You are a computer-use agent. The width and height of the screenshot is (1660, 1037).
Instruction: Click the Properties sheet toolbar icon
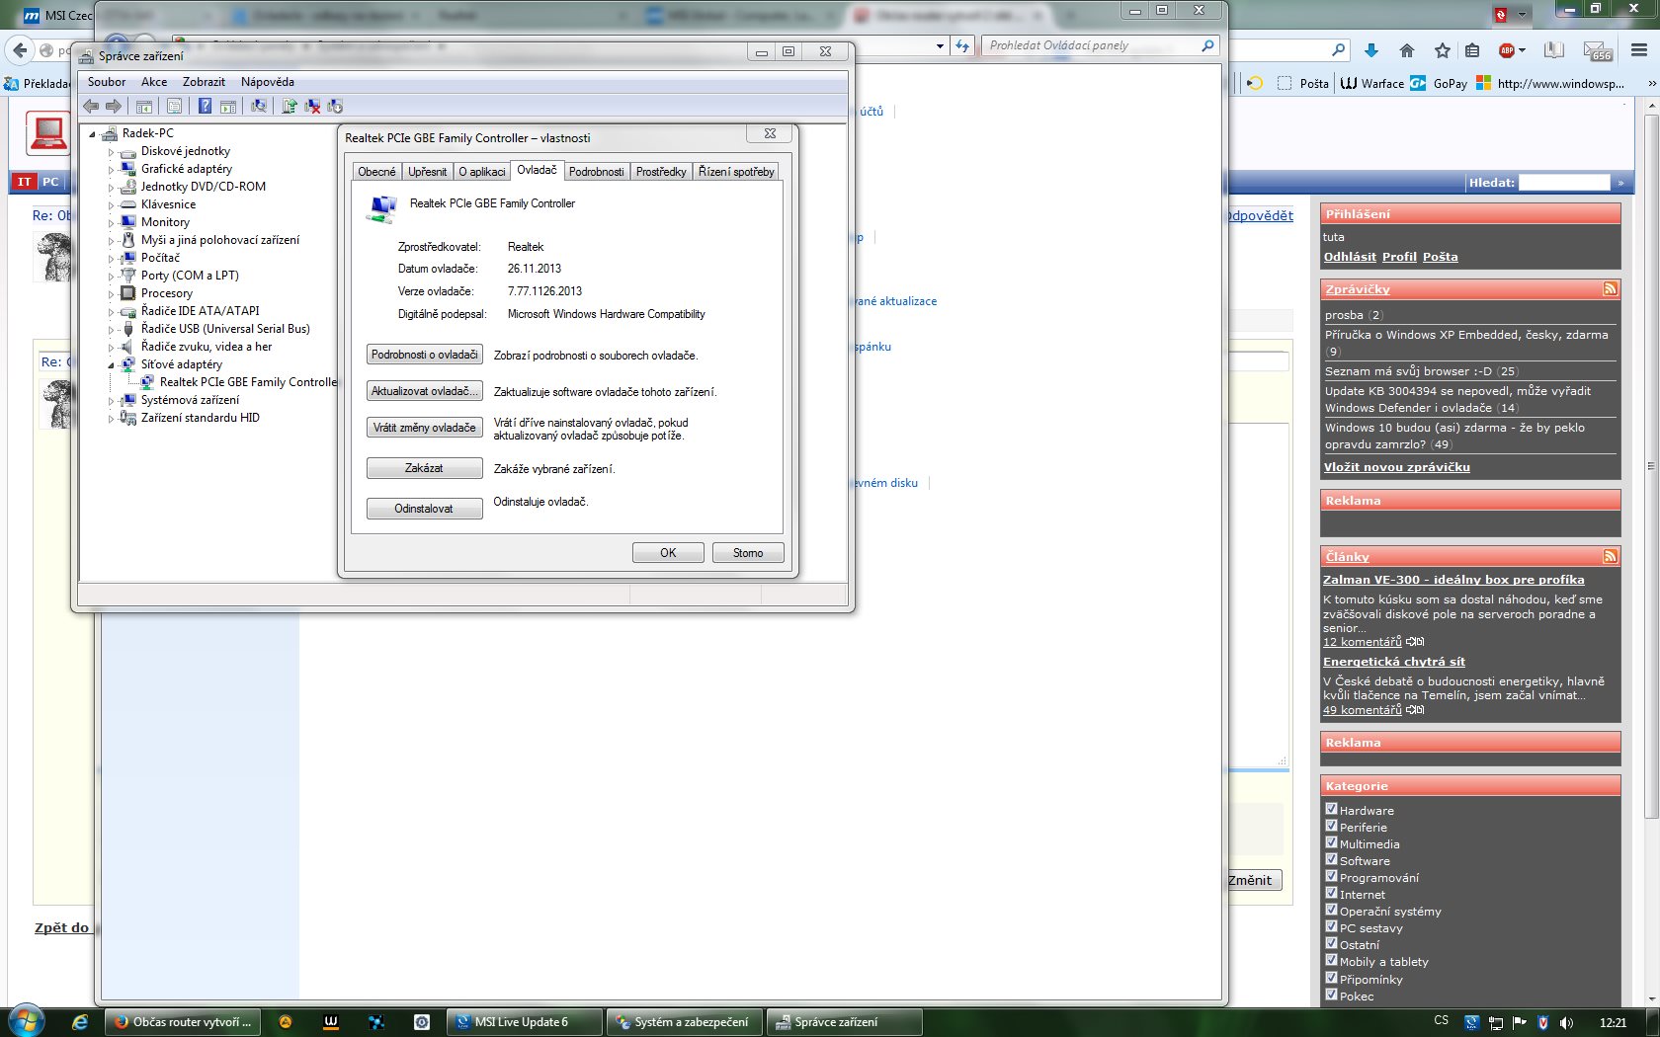point(174,106)
